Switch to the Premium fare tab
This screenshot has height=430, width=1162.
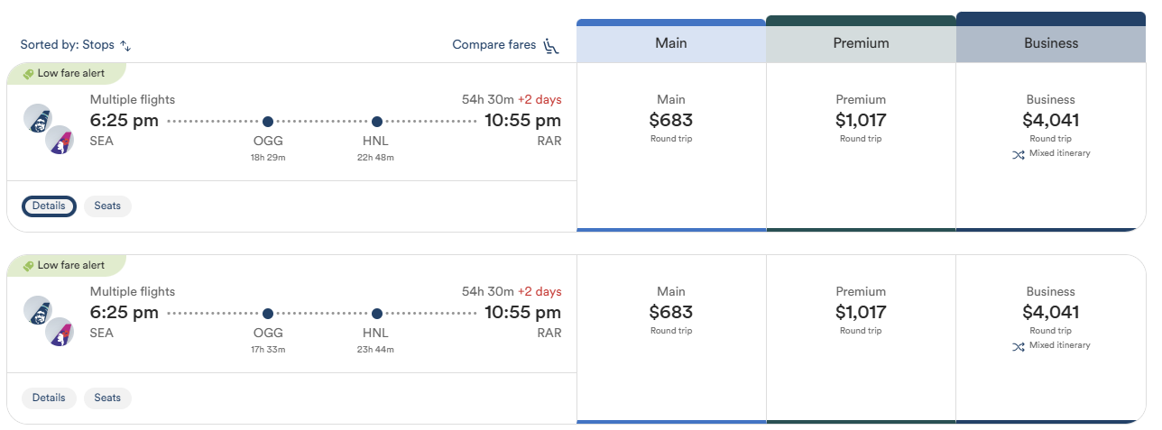[861, 42]
